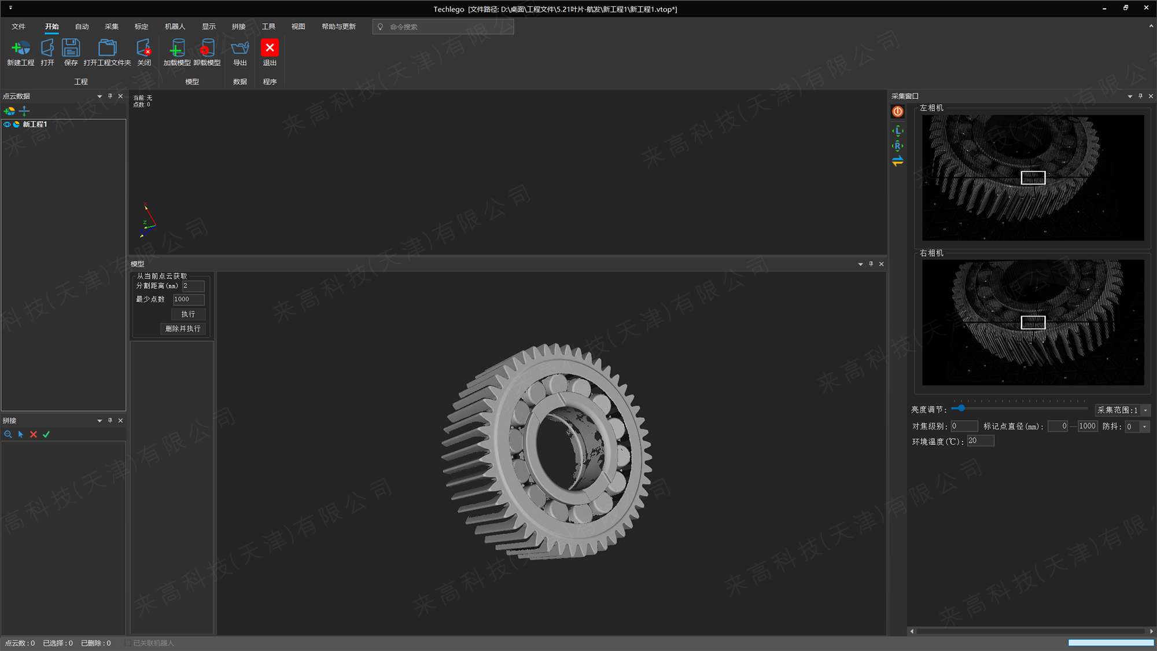Pin the 采集窗口 panel
The width and height of the screenshot is (1157, 651).
coord(1140,96)
